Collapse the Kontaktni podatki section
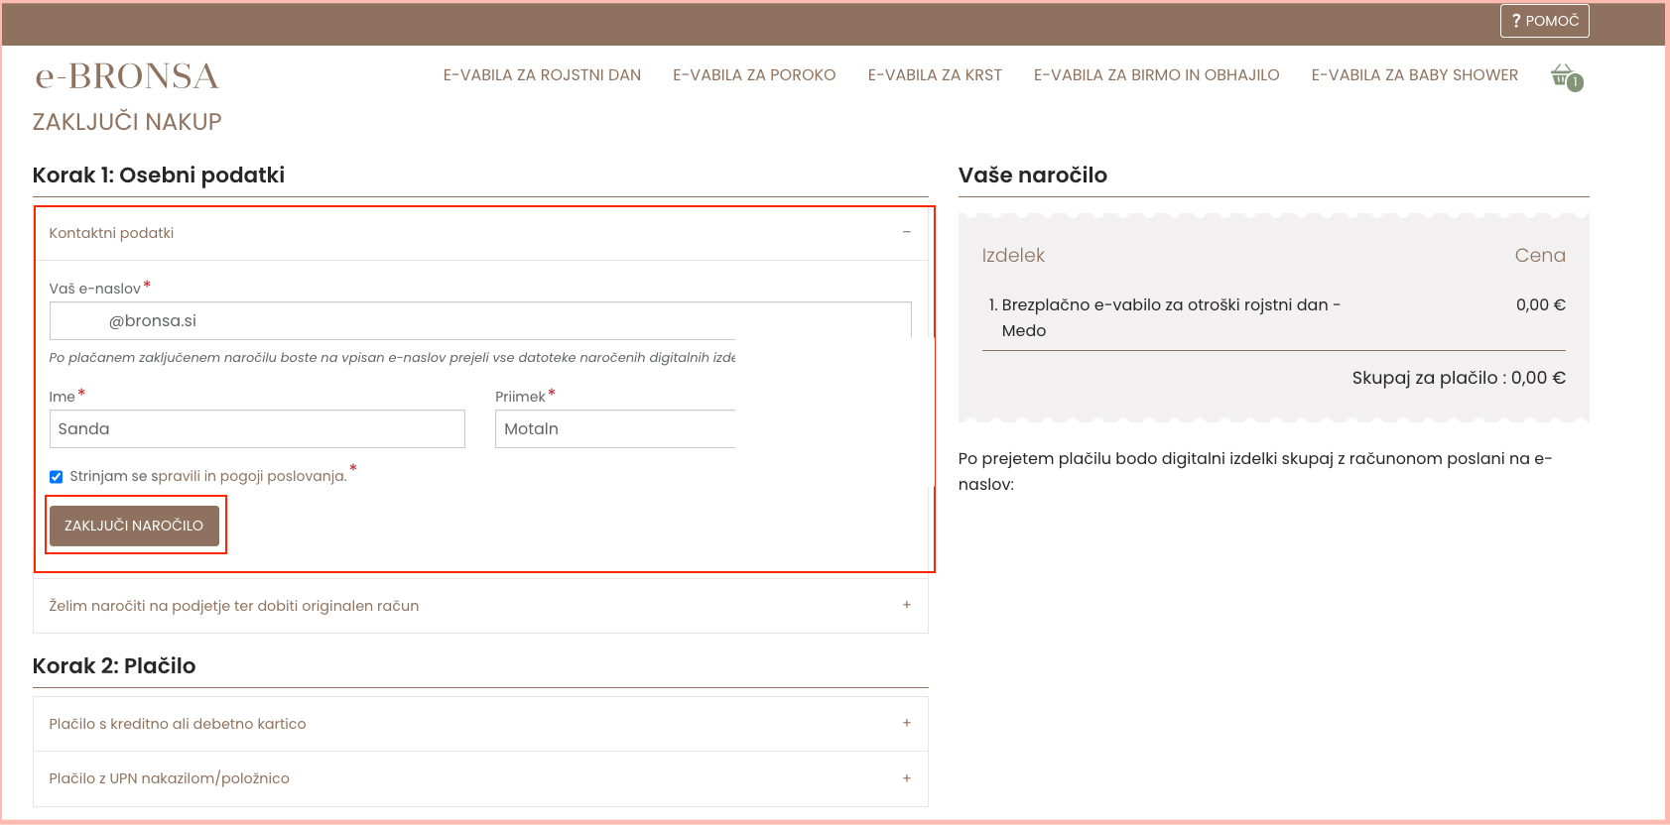Image resolution: width=1670 pixels, height=825 pixels. [481, 233]
